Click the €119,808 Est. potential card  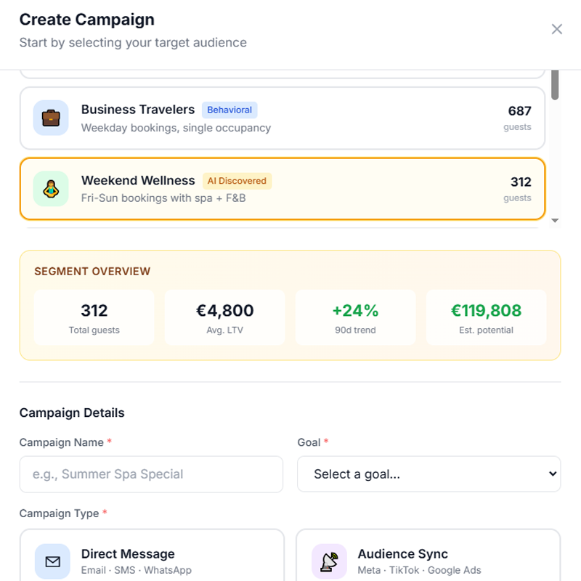click(486, 317)
